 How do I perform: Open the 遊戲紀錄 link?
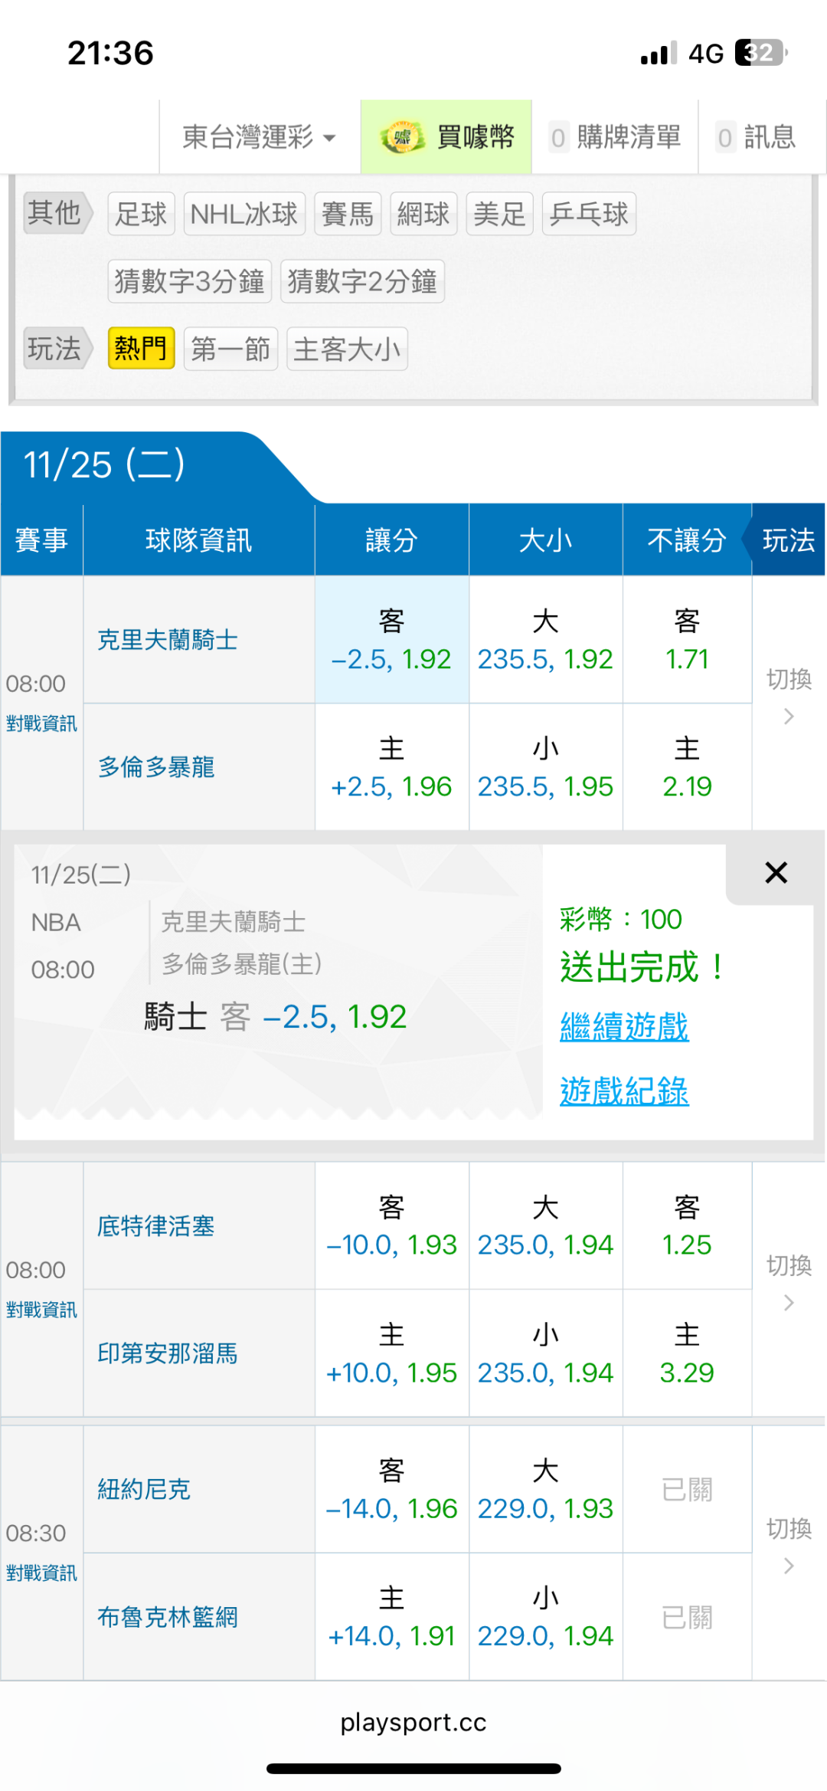click(x=624, y=1091)
